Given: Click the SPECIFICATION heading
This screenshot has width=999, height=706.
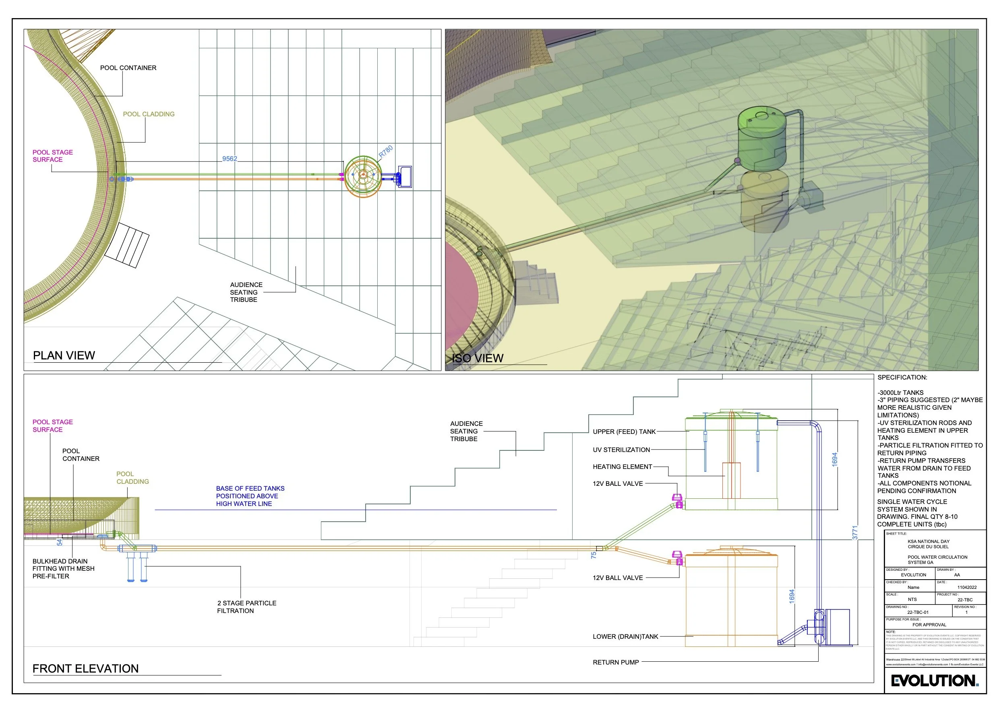Looking at the screenshot, I should (902, 377).
